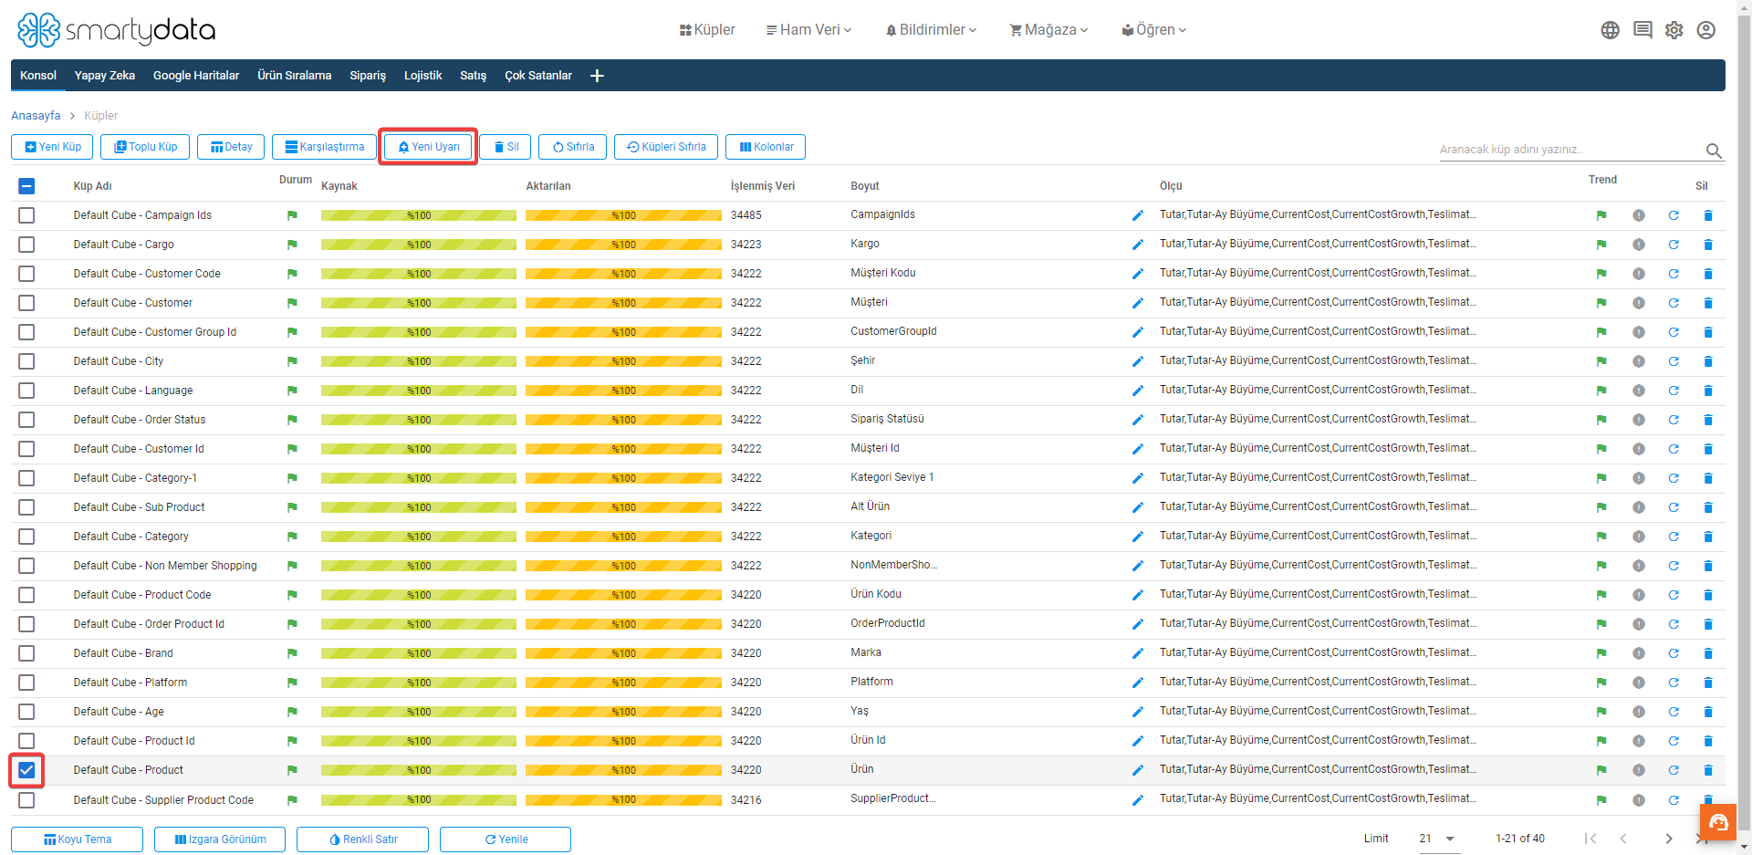The width and height of the screenshot is (1752, 855).
Task: Click Aktarılan progress bar of Default Cube - Cargo
Action: tap(623, 245)
